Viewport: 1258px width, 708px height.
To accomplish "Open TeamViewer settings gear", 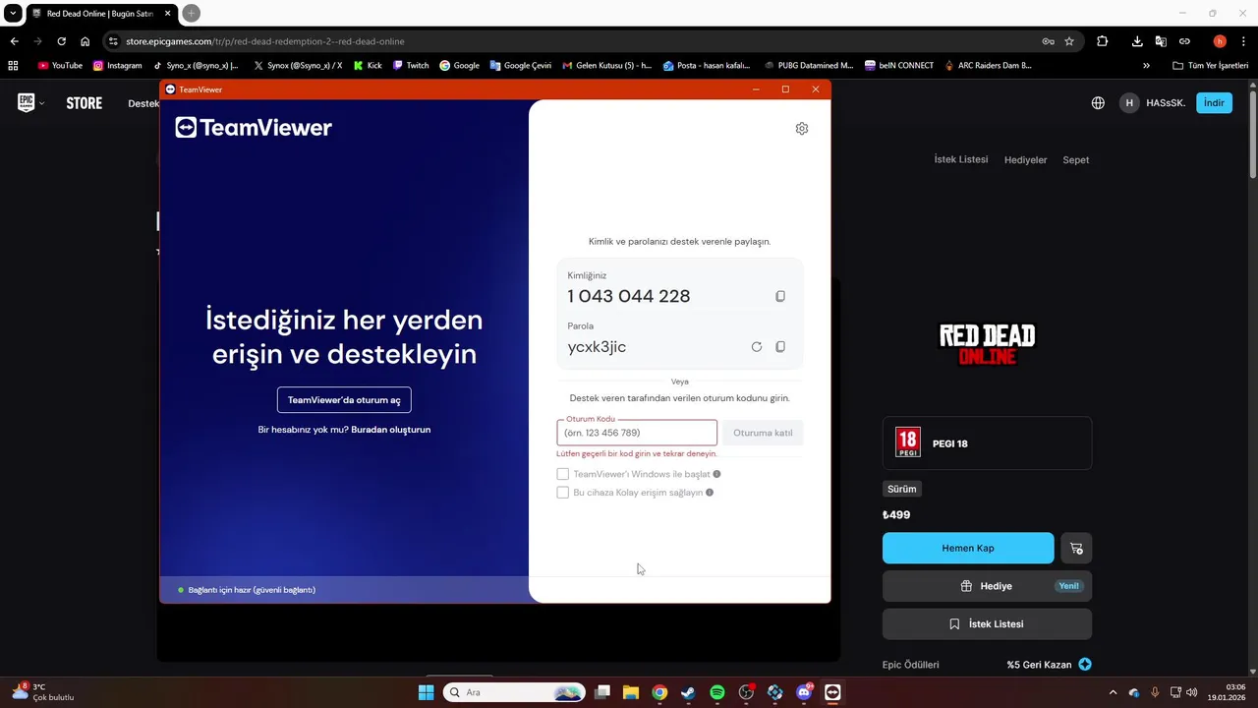I will click(x=802, y=129).
